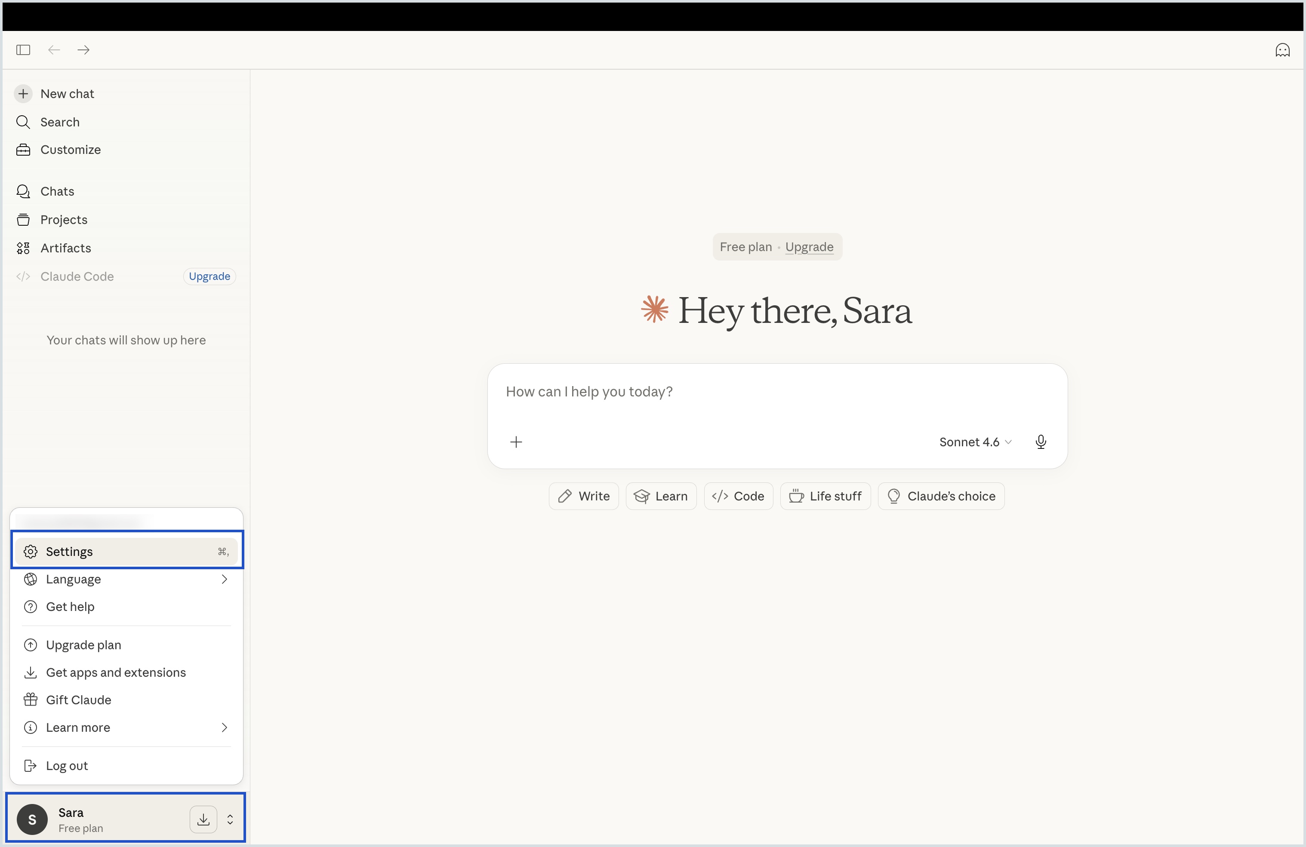Click the Code suggestion chip
The height and width of the screenshot is (847, 1306).
pos(739,496)
